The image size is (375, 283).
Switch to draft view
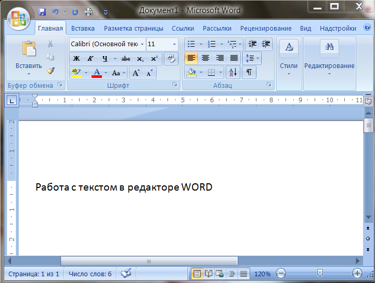pyautogui.click(x=243, y=274)
